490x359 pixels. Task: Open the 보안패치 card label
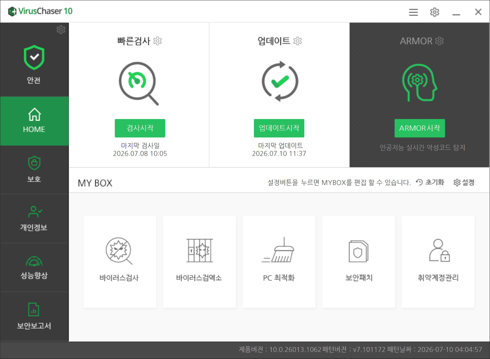[x=359, y=278]
